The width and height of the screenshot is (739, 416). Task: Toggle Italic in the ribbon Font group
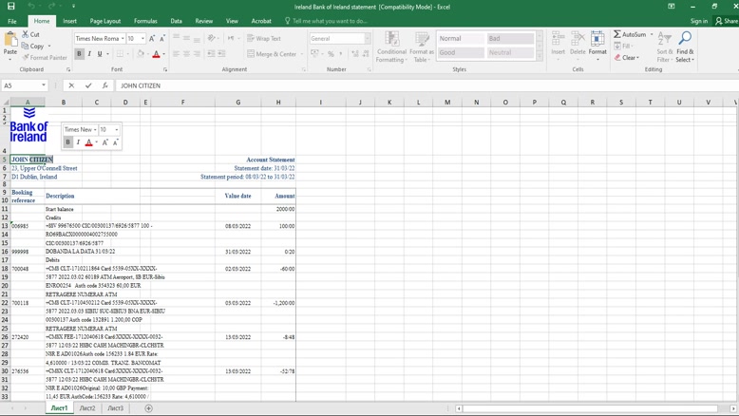(89, 54)
